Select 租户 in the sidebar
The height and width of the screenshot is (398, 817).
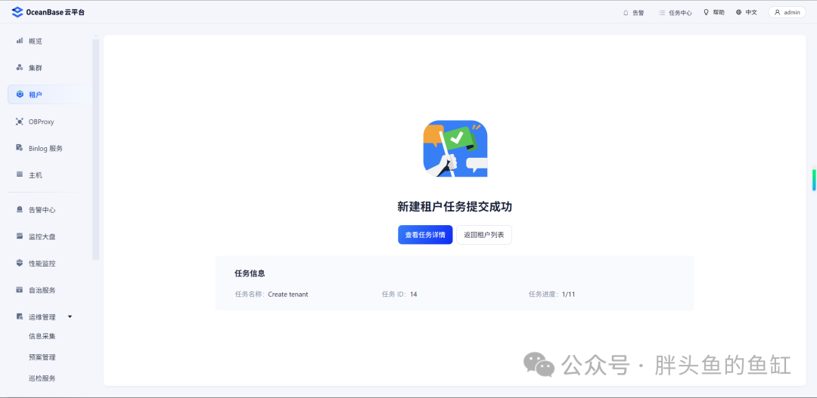(49, 94)
